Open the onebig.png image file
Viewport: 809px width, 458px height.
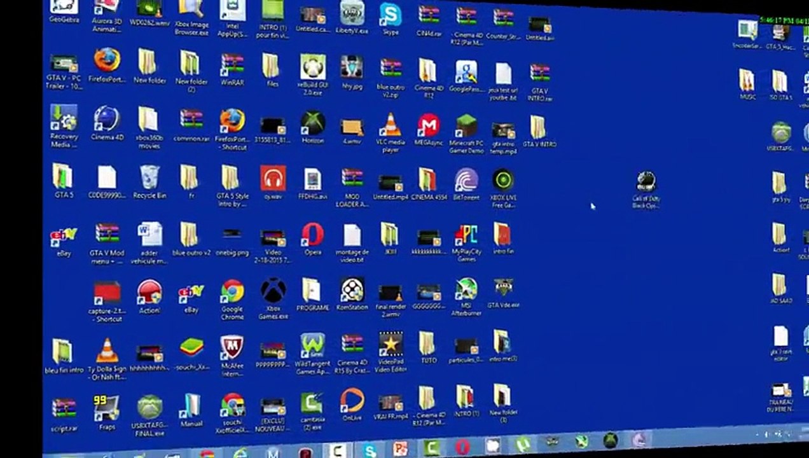coord(232,241)
